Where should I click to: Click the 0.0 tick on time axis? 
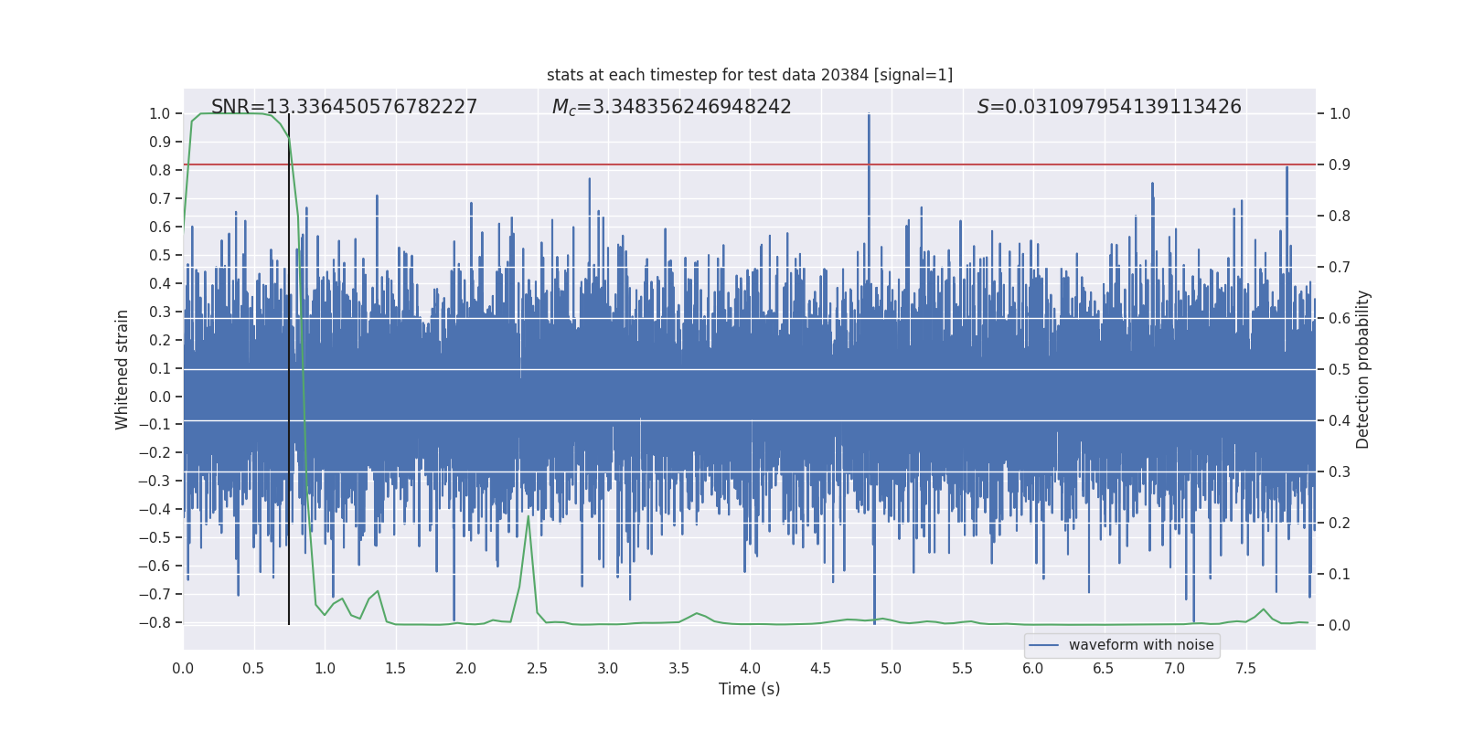point(183,668)
